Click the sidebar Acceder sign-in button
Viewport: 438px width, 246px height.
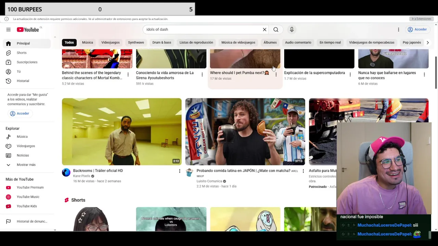click(x=20, y=113)
